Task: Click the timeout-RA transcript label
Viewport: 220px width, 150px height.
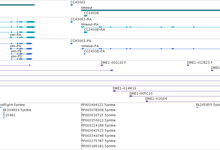Action: click(x=90, y=24)
